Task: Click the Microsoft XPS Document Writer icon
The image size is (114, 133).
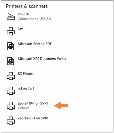Action: coord(11,61)
